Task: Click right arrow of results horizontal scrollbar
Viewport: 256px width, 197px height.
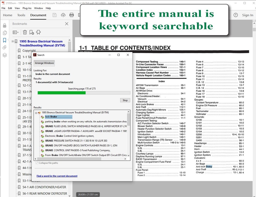Action: [x=125, y=159]
